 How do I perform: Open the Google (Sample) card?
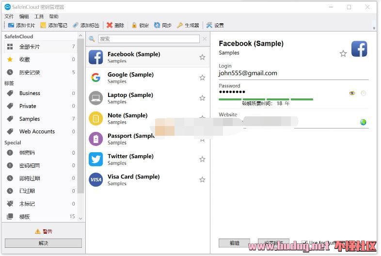tap(147, 78)
